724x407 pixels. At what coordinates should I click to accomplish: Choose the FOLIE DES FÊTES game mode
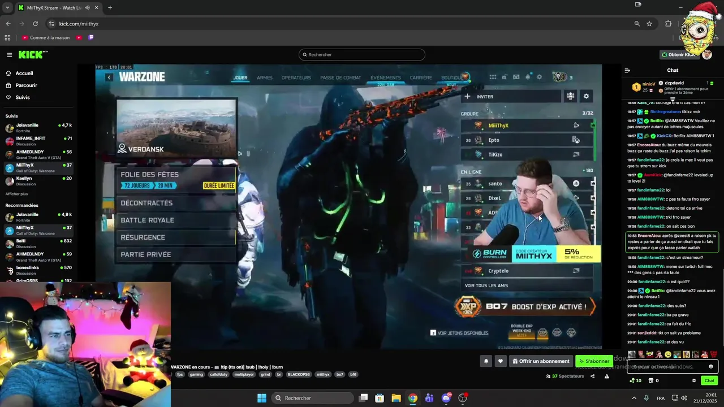(175, 179)
